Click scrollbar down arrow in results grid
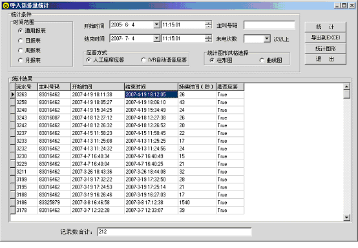 point(346,218)
